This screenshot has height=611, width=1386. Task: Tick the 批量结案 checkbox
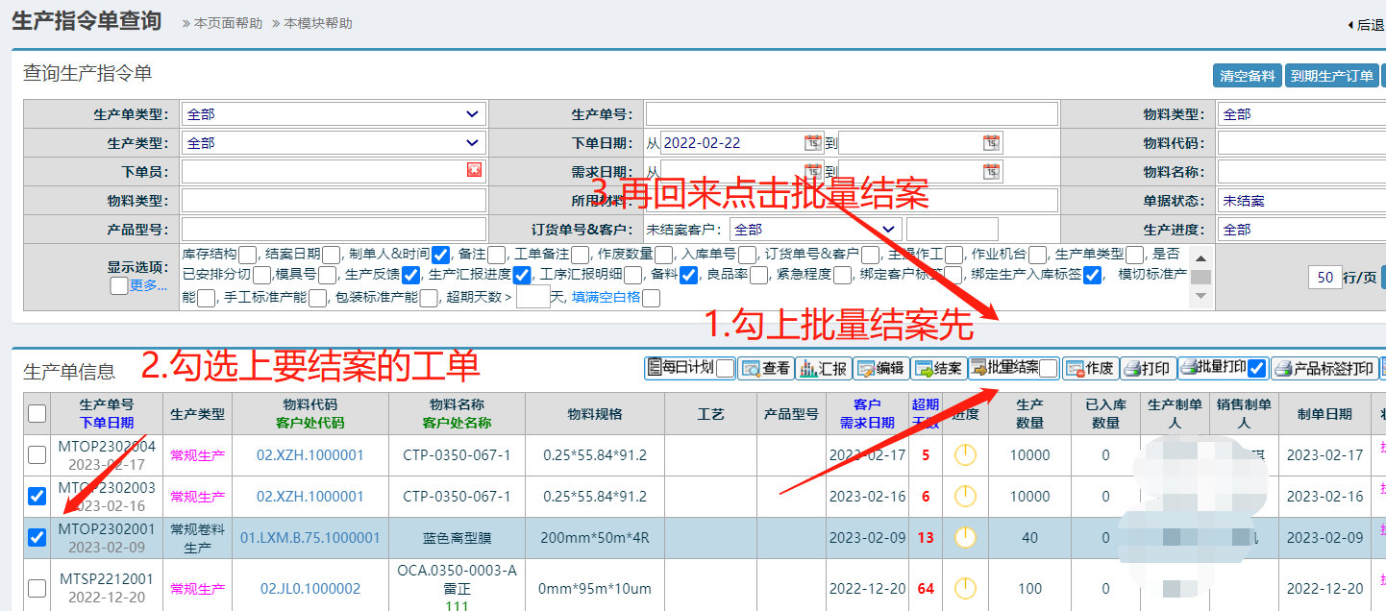click(1048, 368)
